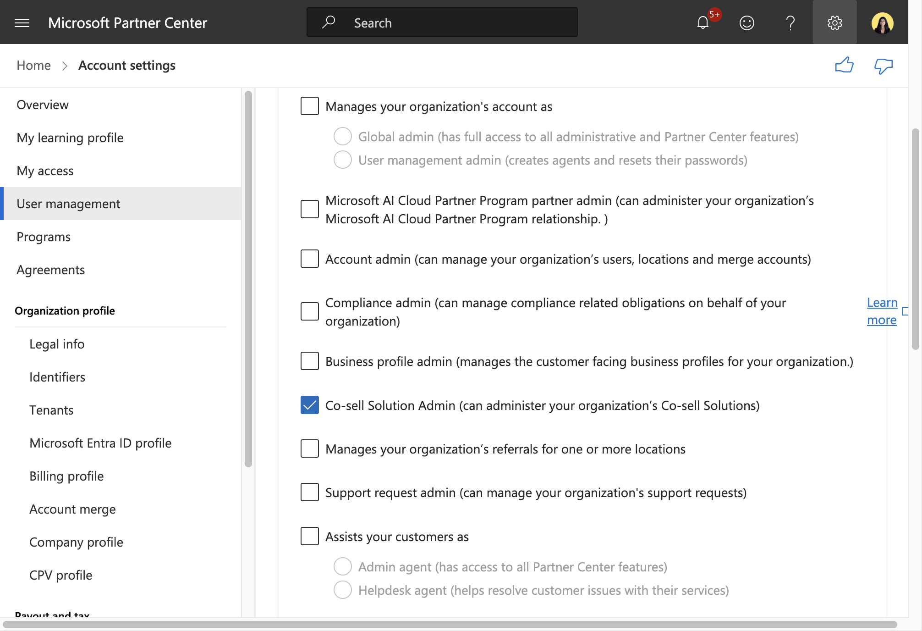
Task: Check the Compliance admin checkbox
Action: pyautogui.click(x=310, y=311)
